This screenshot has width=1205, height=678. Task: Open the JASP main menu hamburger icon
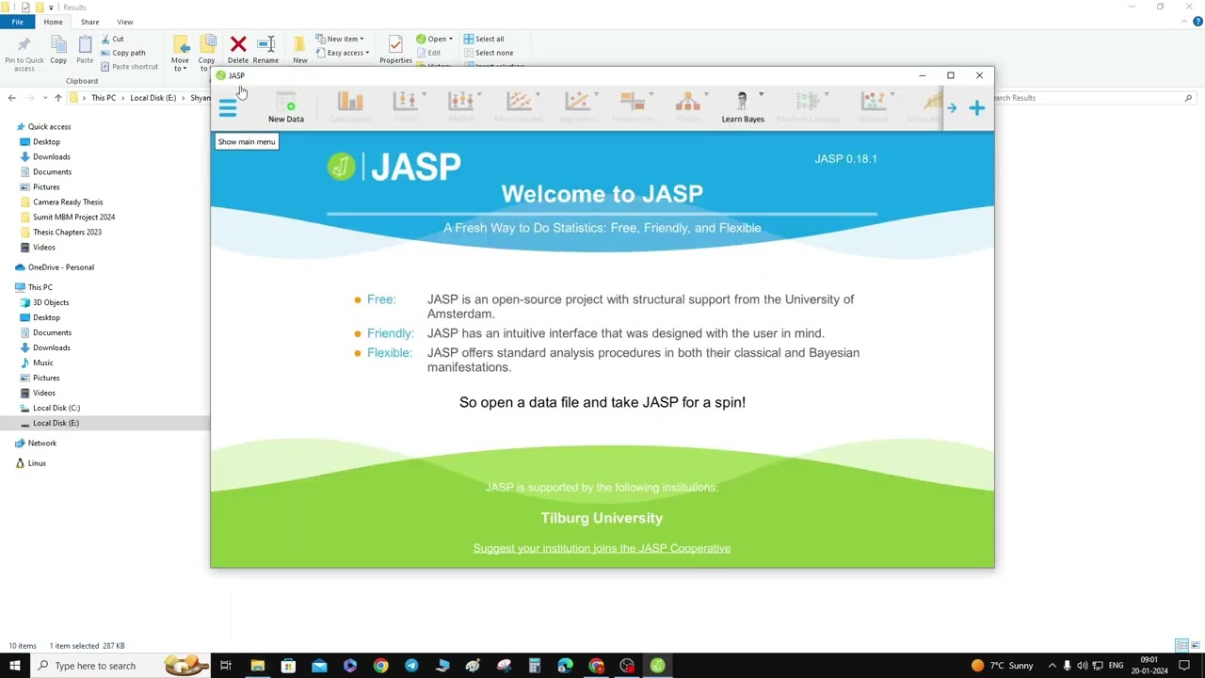[x=227, y=107]
